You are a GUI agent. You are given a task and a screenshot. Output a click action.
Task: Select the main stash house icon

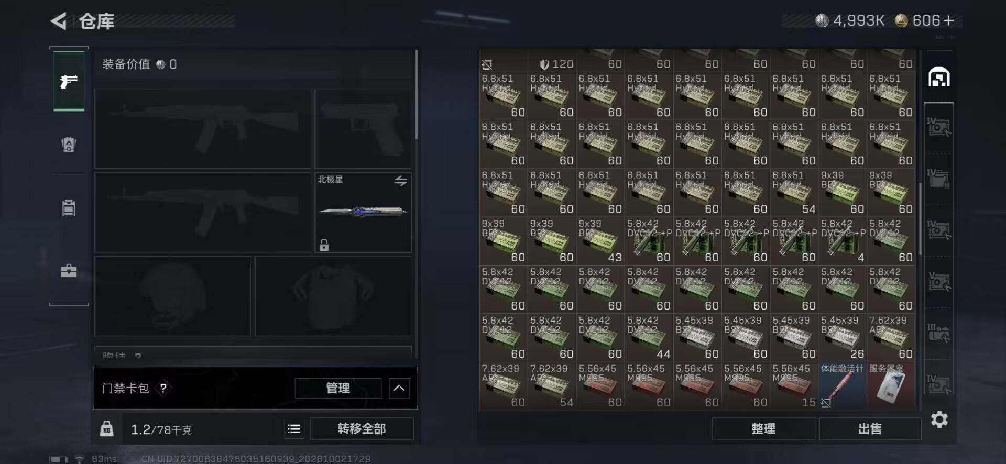[x=939, y=78]
